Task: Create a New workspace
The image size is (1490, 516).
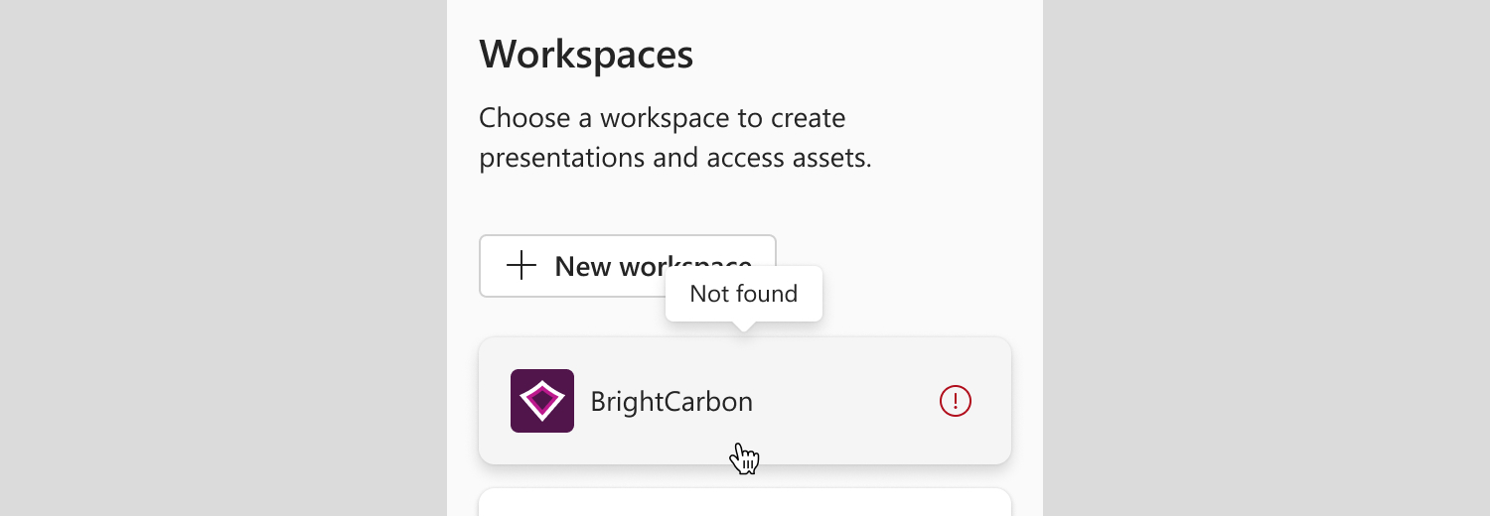Action: pyautogui.click(x=627, y=266)
